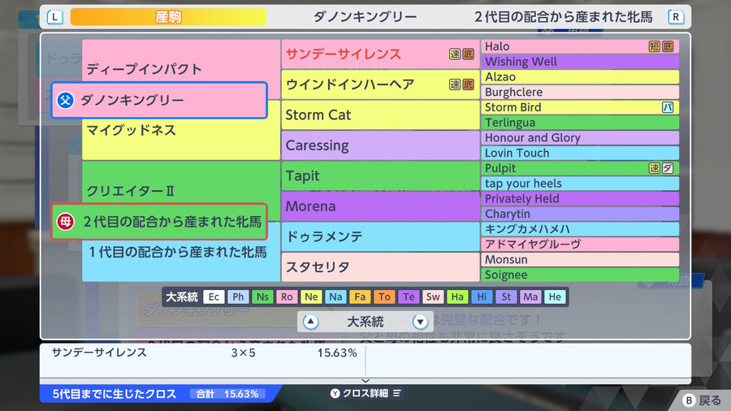Click the 底 badge on Halo
Screen dimensions: 731x411
pyautogui.click(x=668, y=46)
